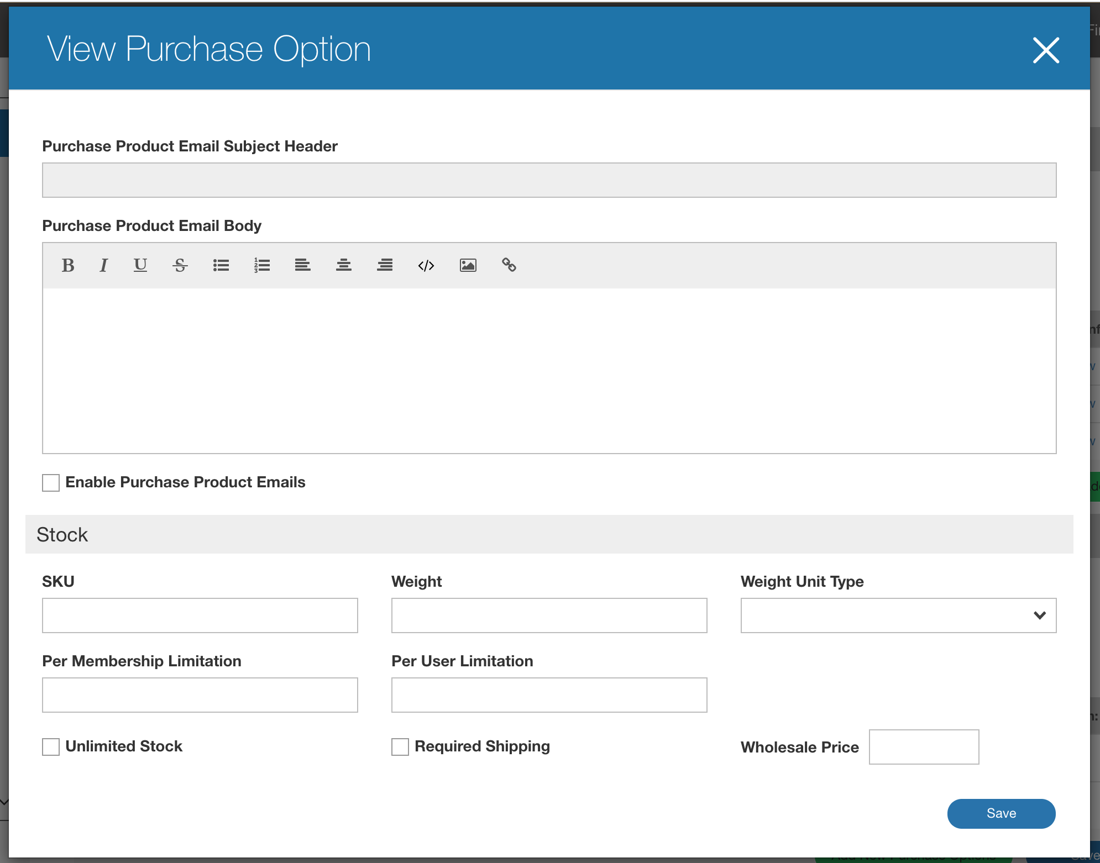Apply italic formatting in editor toolbar
Viewport: 1100px width, 863px height.
(103, 266)
